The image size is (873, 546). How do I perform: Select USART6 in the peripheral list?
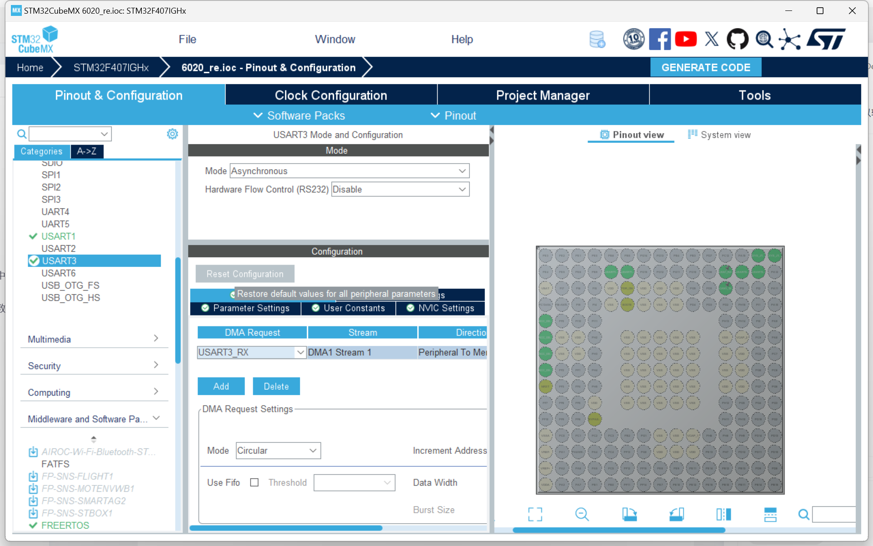tap(59, 273)
